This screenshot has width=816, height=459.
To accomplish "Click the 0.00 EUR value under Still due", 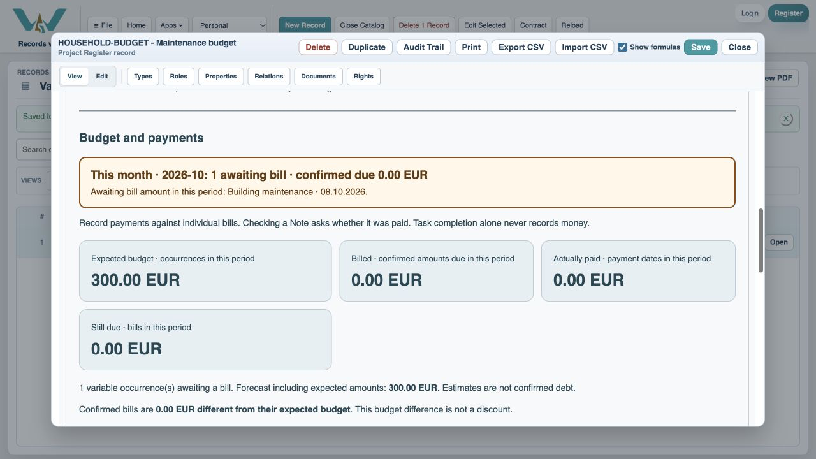I will tap(126, 349).
